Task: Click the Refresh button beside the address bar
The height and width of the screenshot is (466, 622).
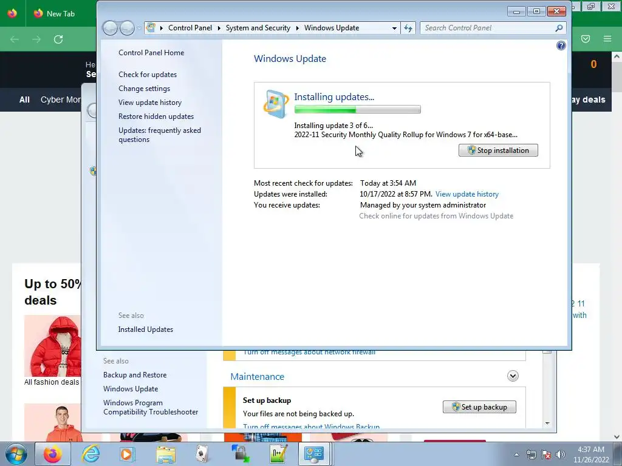Action: [x=408, y=28]
